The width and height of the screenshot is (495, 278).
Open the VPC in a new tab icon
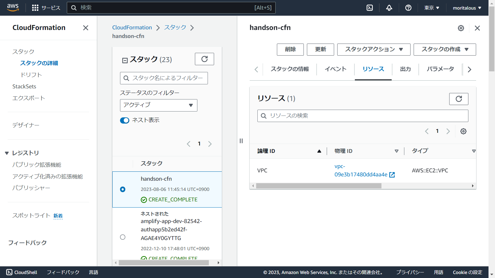[392, 175]
